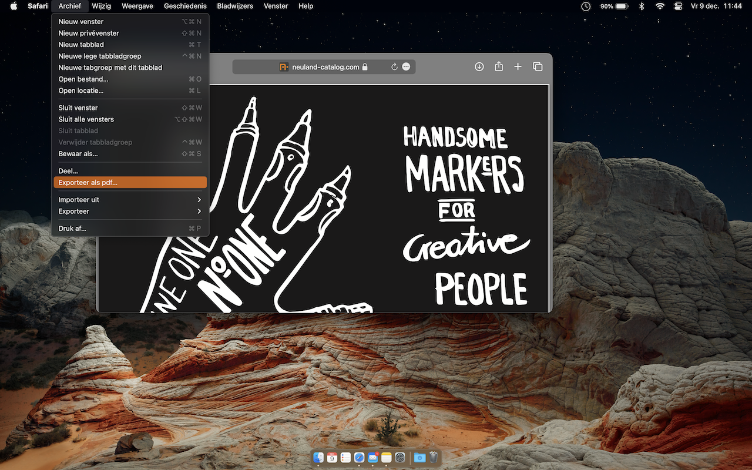The image size is (752, 470).
Task: Close the open Archief menu via its title
Action: [70, 6]
